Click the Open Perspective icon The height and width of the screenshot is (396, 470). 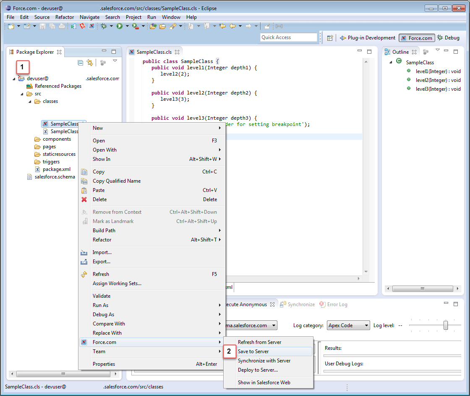click(330, 38)
